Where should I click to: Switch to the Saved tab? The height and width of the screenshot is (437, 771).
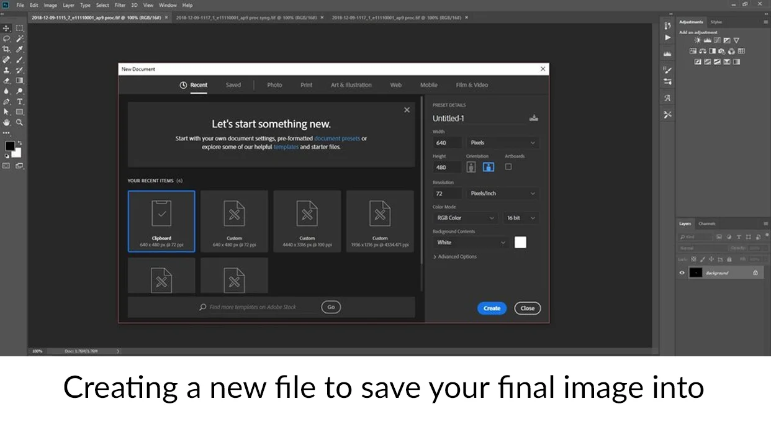233,85
